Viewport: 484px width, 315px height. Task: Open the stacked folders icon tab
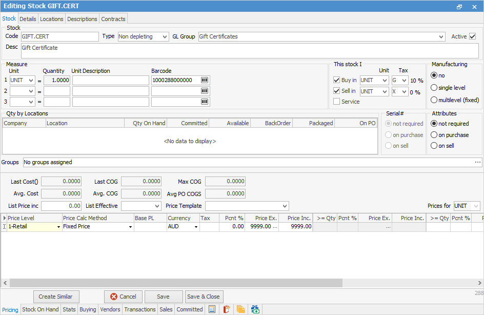click(240, 309)
